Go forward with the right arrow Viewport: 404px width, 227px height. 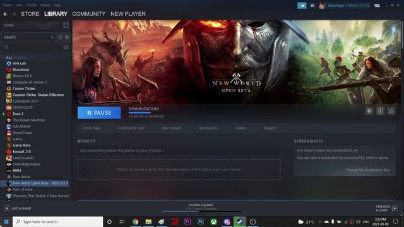[15, 14]
